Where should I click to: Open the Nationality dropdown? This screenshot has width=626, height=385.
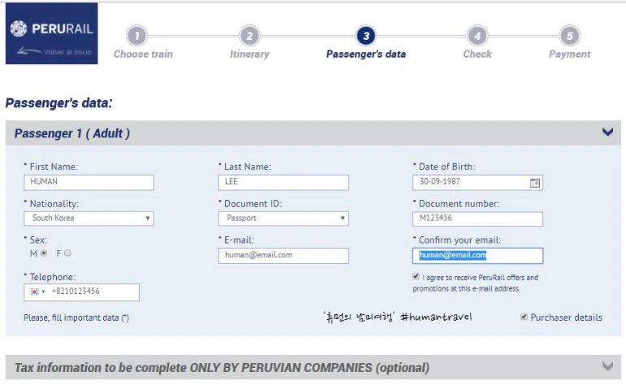point(89,218)
